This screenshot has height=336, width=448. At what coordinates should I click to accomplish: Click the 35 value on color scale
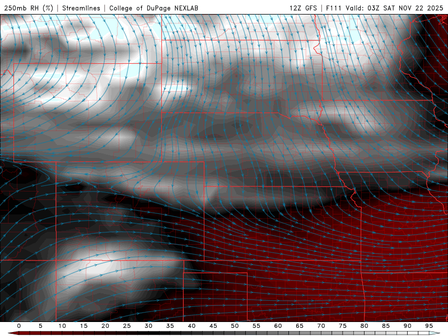170,326
